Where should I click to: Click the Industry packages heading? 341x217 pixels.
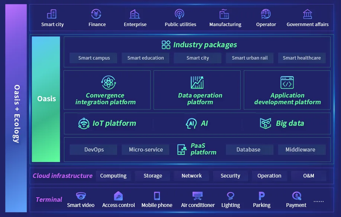[205, 45]
